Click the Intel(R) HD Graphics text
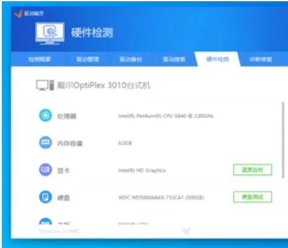Screen dimensions: 288x248 point(142,171)
